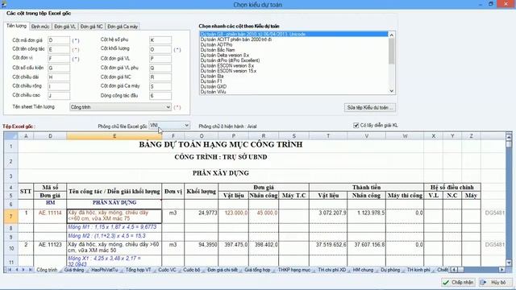The width and height of the screenshot is (516, 290).
Task: Click the Cột khối lượng field
Action: (x=160, y=50)
